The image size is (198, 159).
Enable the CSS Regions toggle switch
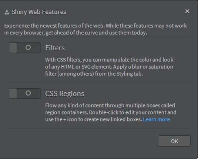25,93
